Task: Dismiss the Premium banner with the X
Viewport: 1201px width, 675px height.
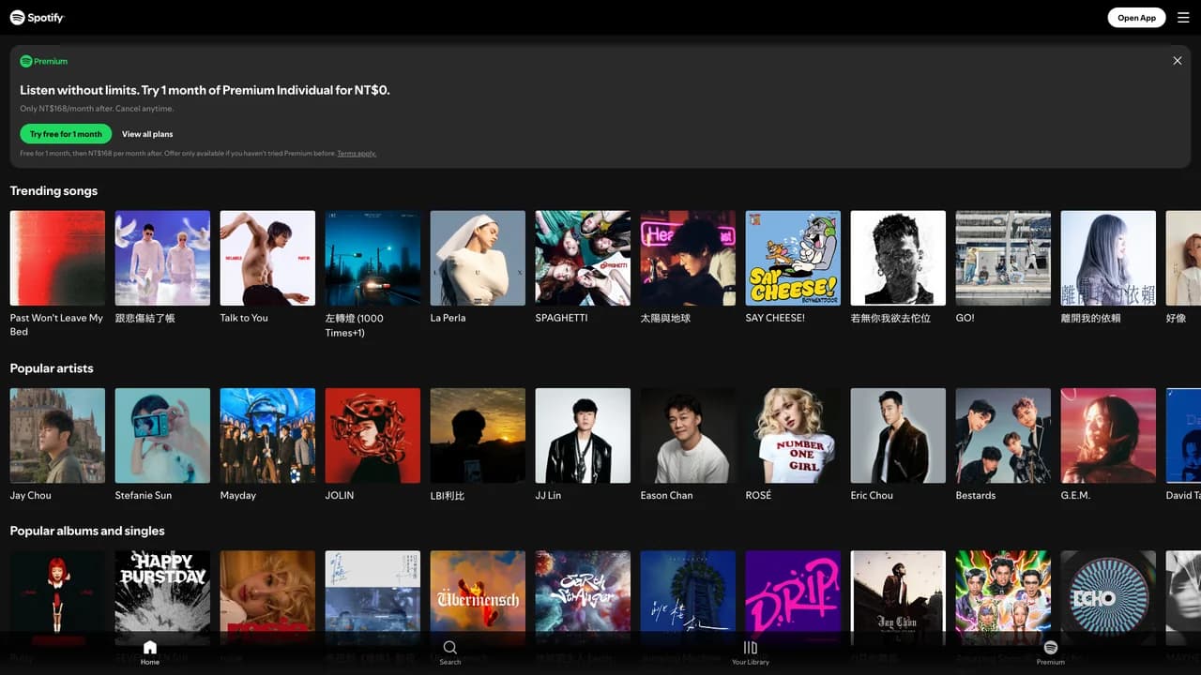Action: (x=1178, y=61)
